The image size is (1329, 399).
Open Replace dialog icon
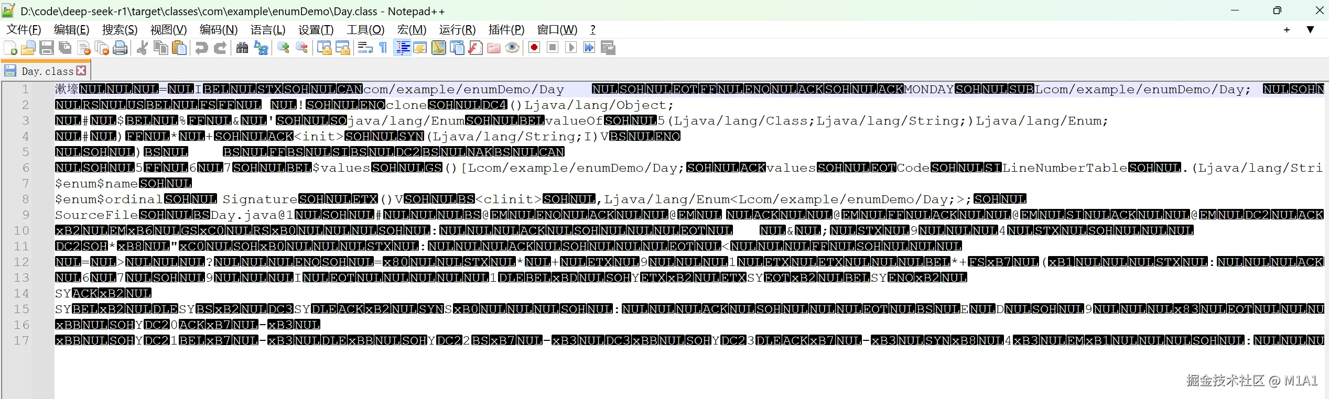[261, 48]
